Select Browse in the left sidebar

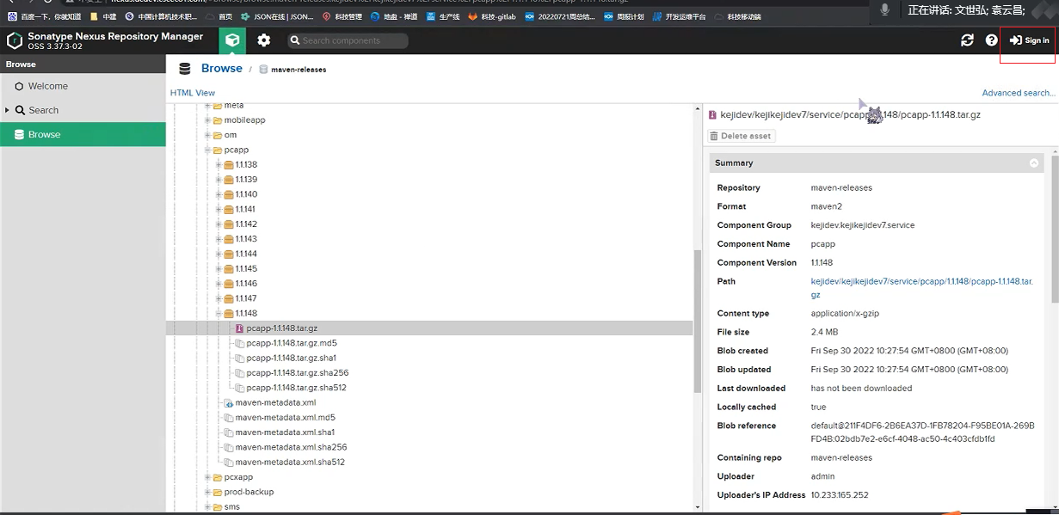click(x=44, y=134)
